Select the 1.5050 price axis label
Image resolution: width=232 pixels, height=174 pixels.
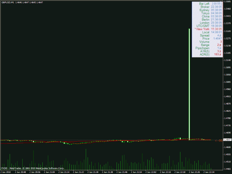pyautogui.click(x=228, y=75)
